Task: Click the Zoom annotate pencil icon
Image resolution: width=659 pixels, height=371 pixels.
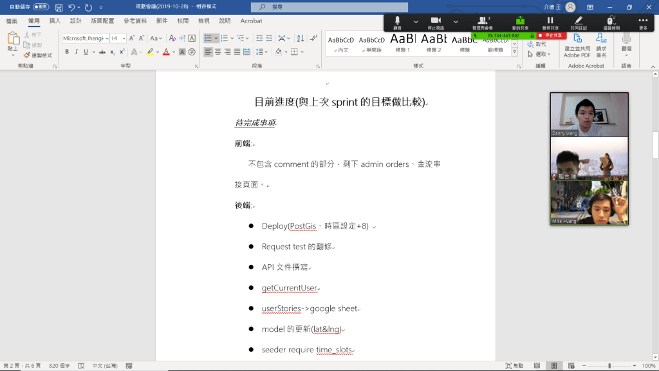Action: [x=579, y=21]
